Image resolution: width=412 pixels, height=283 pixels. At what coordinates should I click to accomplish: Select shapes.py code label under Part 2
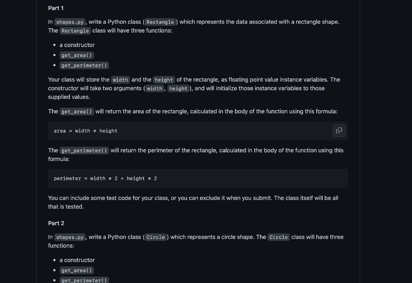[70, 237]
